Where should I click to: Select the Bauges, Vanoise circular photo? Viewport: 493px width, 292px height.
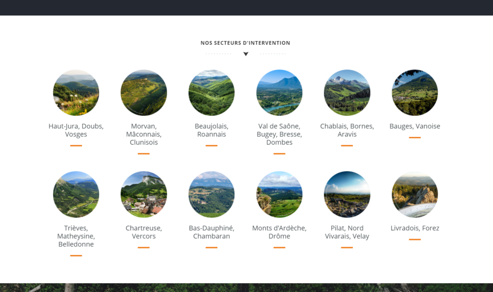[x=415, y=93]
